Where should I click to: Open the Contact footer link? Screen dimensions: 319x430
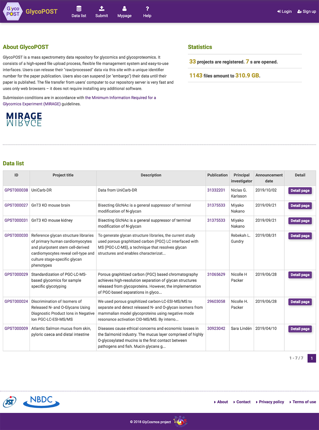242,402
